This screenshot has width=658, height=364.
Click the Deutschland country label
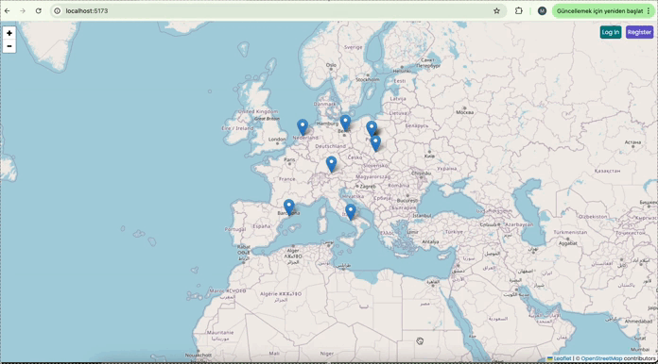coord(331,146)
